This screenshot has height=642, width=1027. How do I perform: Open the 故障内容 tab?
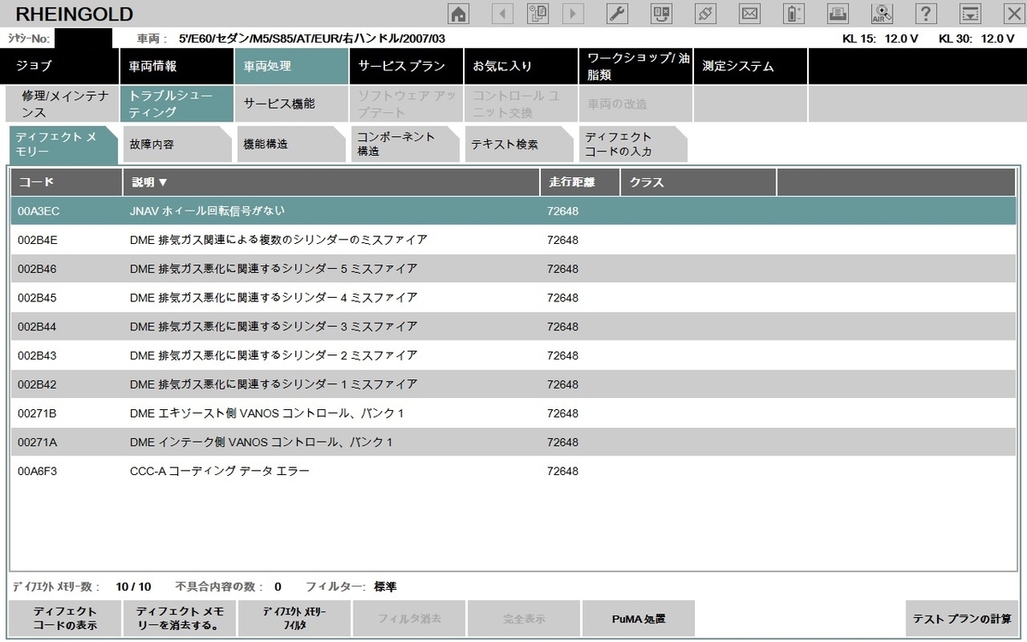pyautogui.click(x=176, y=145)
